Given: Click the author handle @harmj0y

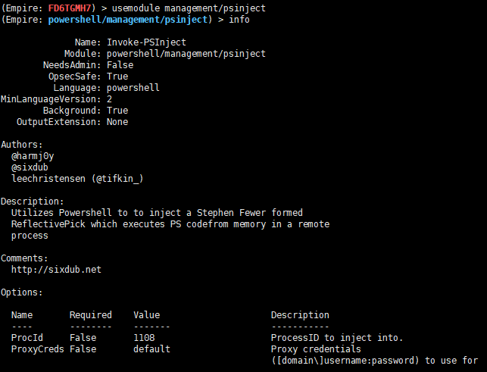Looking at the screenshot, I should point(33,156).
